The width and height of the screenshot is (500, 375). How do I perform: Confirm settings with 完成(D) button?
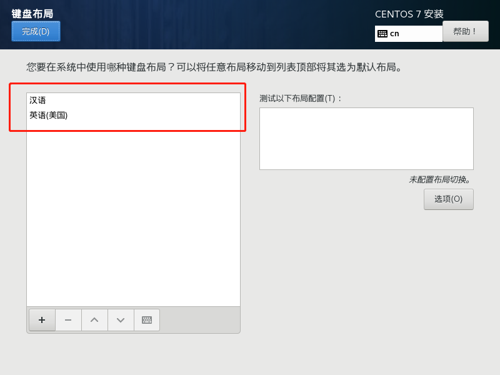click(36, 31)
